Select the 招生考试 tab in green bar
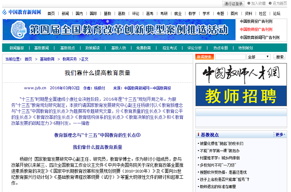This screenshot has width=291, height=192. click(170, 48)
